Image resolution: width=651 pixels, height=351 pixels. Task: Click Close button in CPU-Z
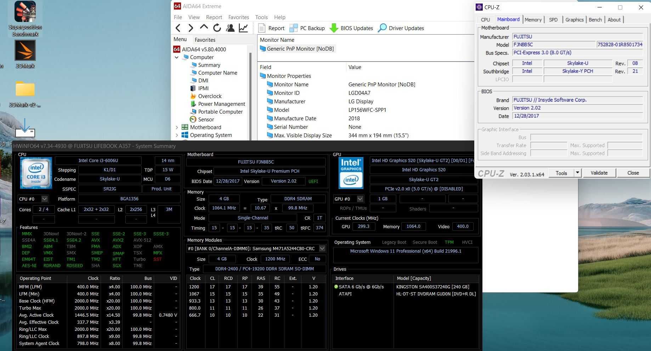coord(633,173)
